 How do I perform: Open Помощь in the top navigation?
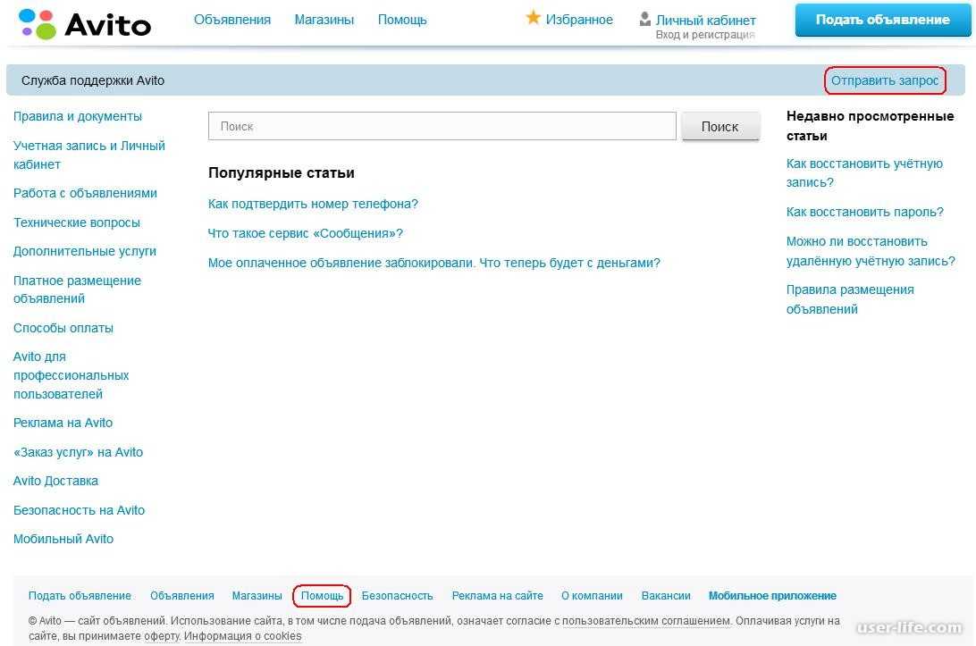pos(402,20)
